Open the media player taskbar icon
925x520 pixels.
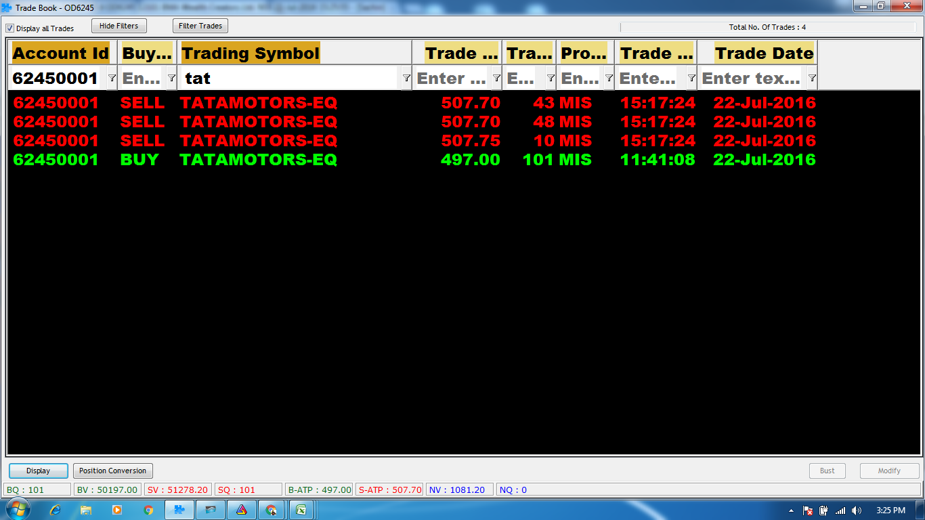click(x=117, y=510)
